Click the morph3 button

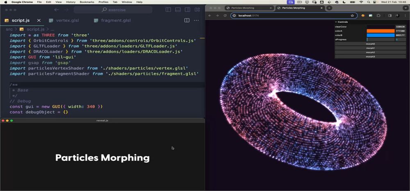370,57
